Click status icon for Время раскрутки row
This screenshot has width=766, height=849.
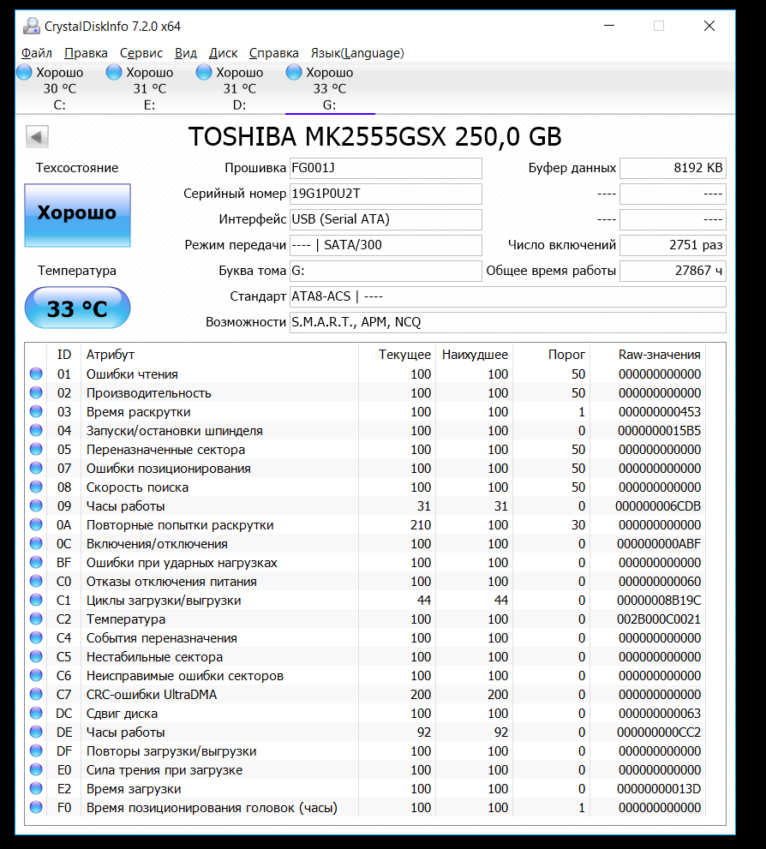36,411
